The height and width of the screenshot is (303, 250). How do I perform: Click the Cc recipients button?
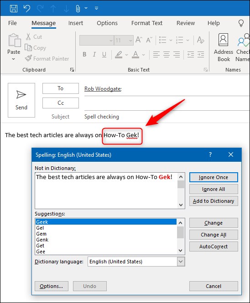(x=61, y=103)
